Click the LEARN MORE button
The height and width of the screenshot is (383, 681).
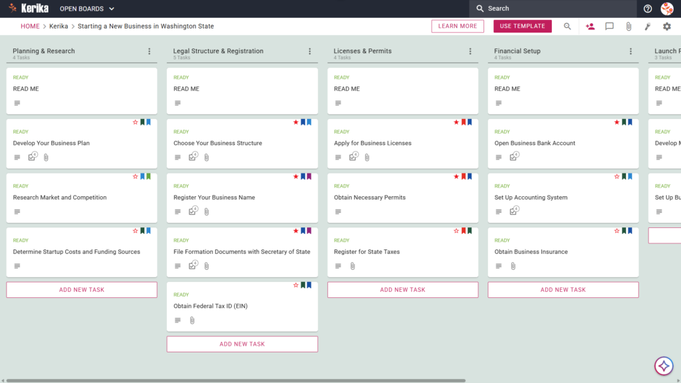click(458, 26)
